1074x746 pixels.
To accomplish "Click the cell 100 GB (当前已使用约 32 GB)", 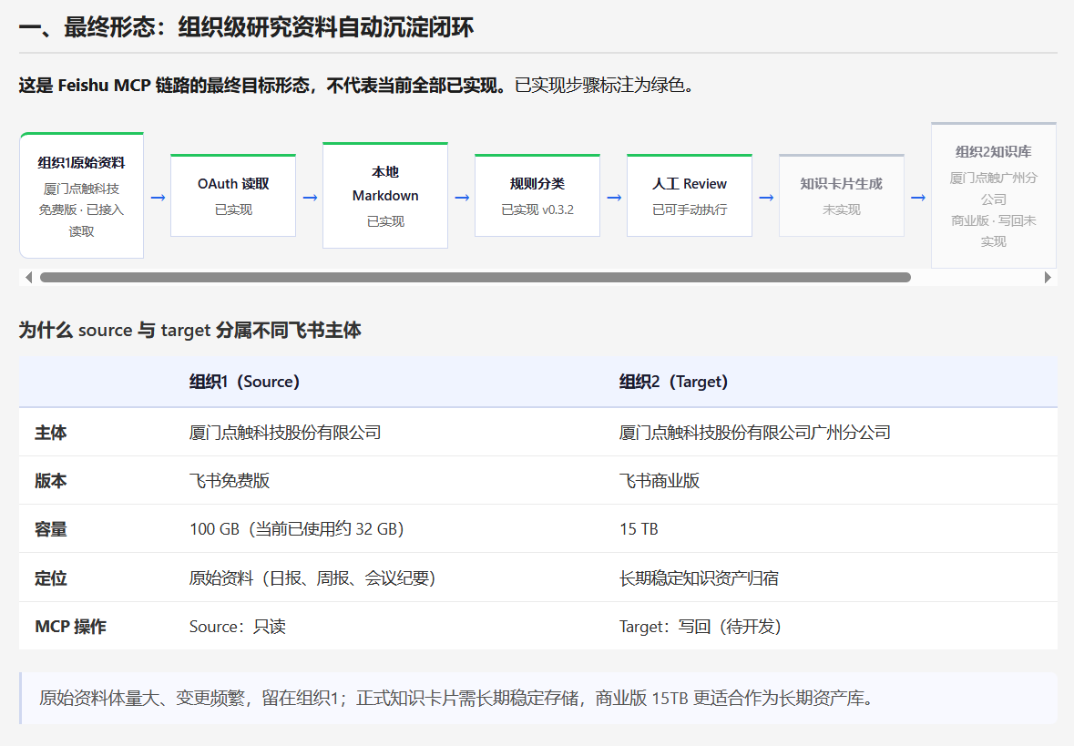I will point(297,529).
